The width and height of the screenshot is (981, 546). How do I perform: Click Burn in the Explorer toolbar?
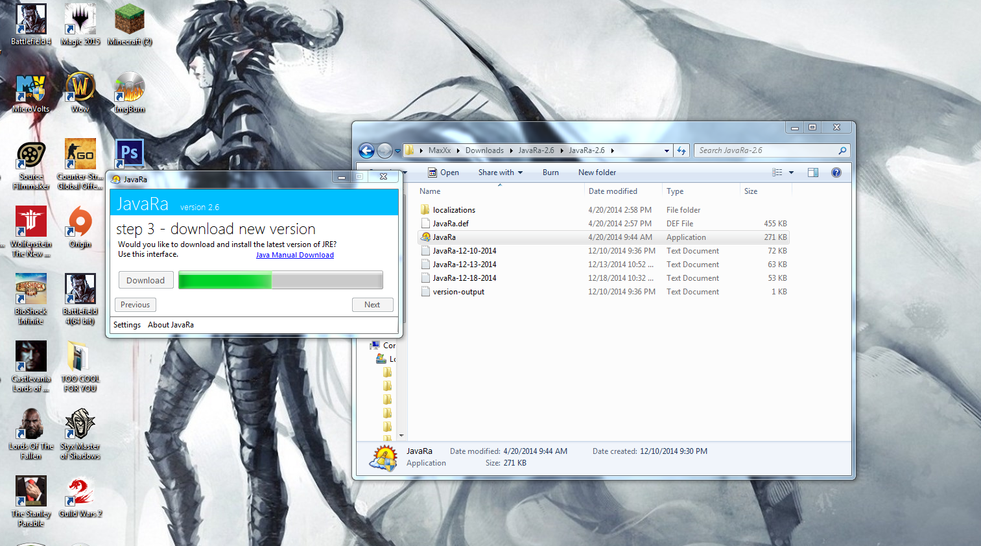(x=550, y=172)
